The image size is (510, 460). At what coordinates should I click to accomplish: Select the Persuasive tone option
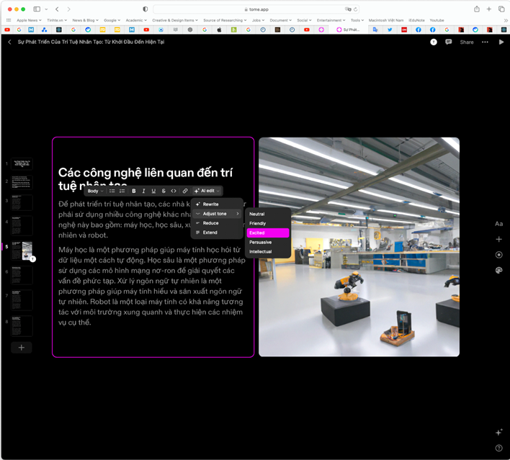[268, 242]
